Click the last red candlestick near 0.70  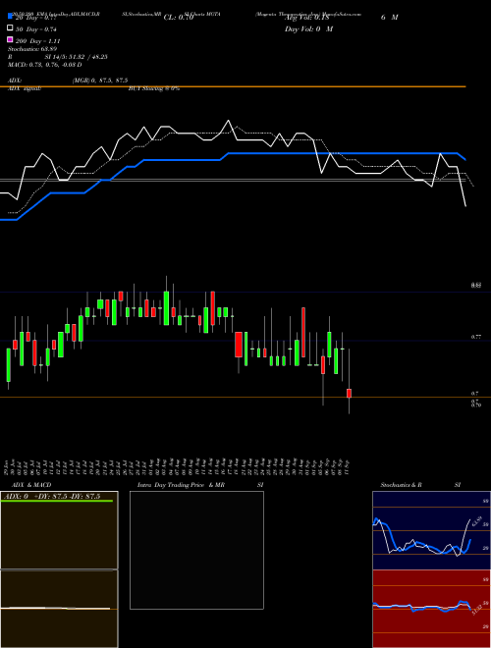pyautogui.click(x=349, y=393)
